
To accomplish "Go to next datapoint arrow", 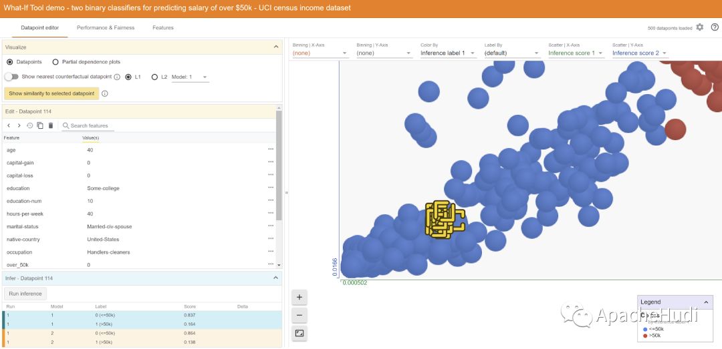I will click(x=19, y=125).
